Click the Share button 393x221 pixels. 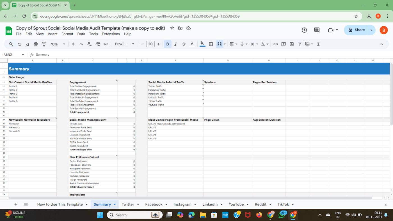coord(356,30)
